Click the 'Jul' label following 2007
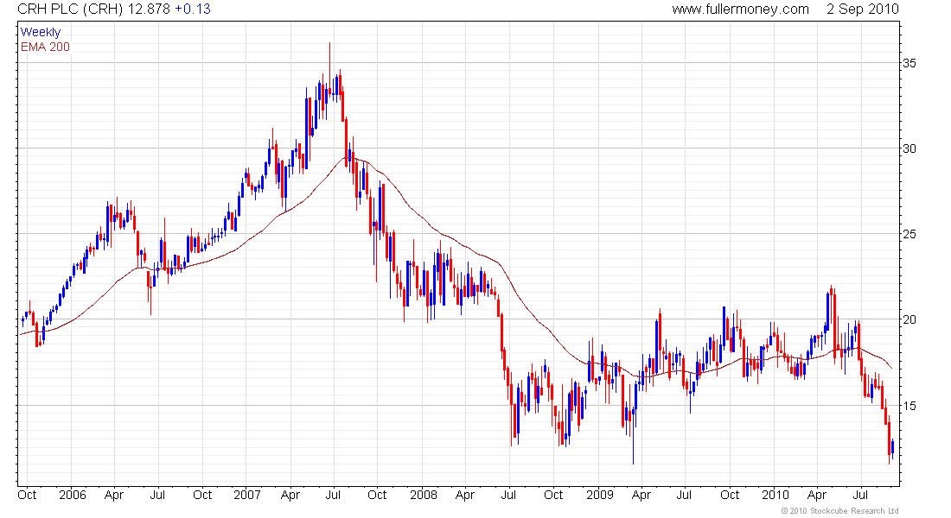This screenshot has height=518, width=951. pos(333,495)
